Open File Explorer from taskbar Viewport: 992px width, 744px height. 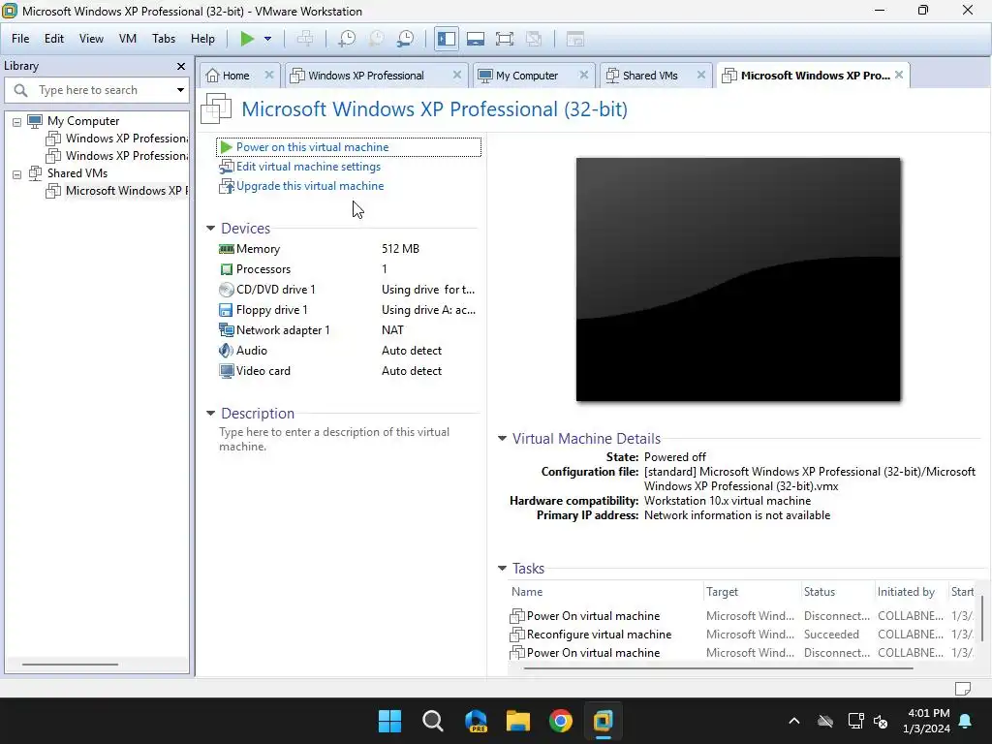pyautogui.click(x=517, y=721)
